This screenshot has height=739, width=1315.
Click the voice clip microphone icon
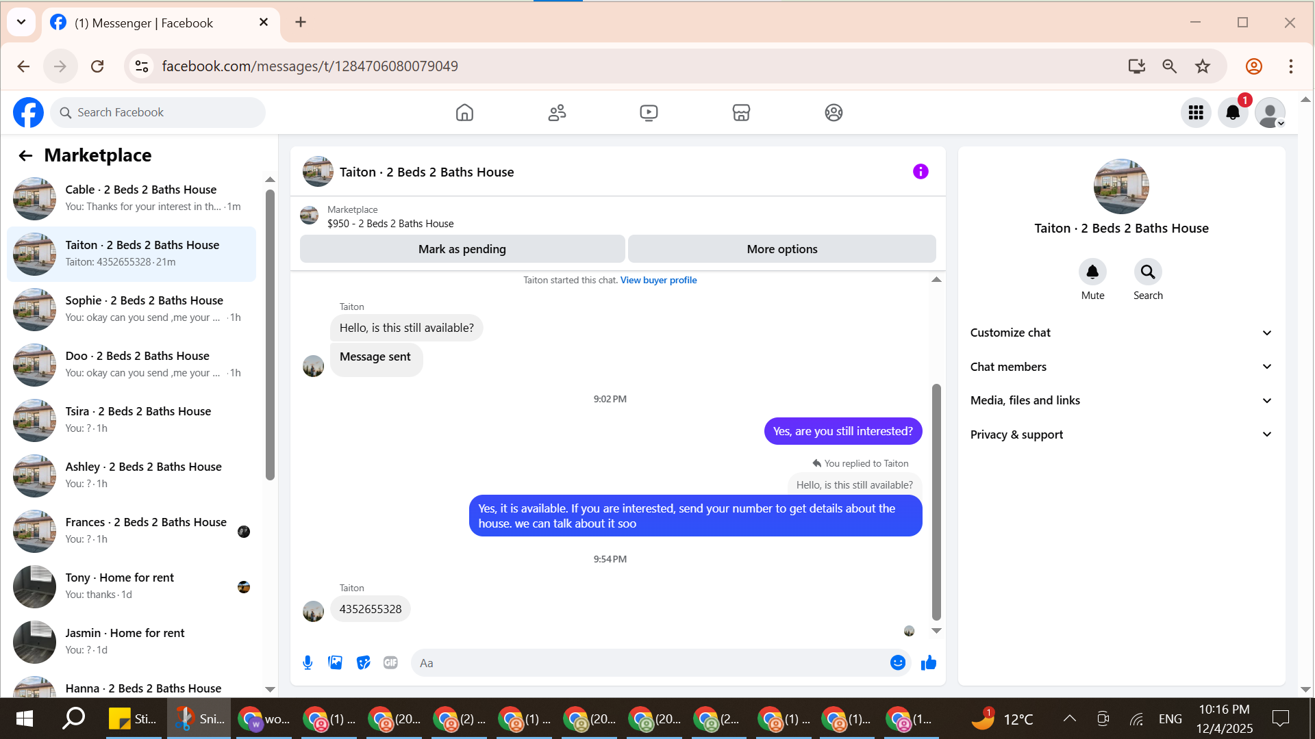[308, 662]
